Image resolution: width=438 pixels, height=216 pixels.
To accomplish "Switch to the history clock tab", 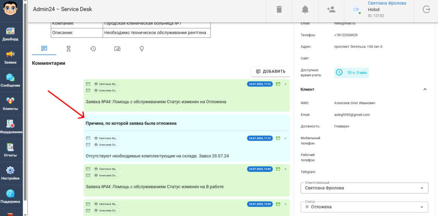I will click(x=93, y=49).
